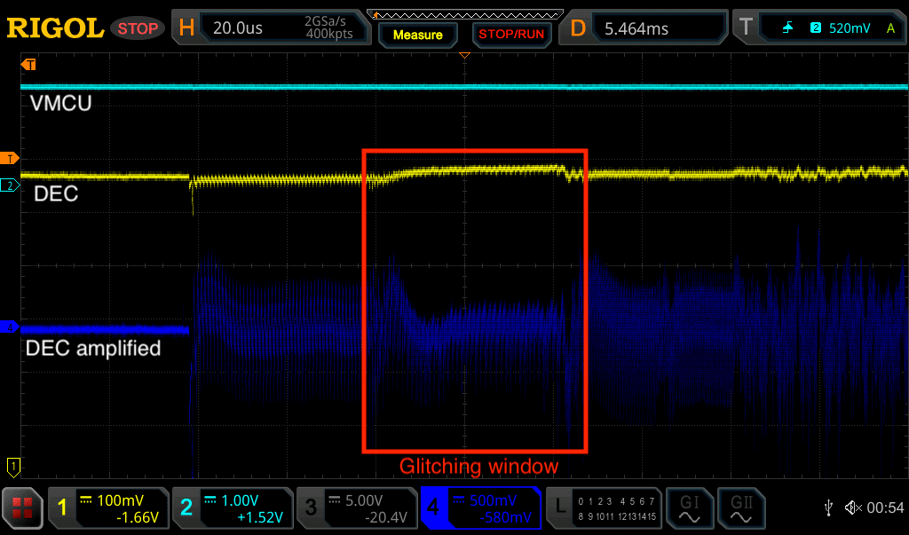
Task: Open the delay D 5.464ms settings
Action: (646, 28)
